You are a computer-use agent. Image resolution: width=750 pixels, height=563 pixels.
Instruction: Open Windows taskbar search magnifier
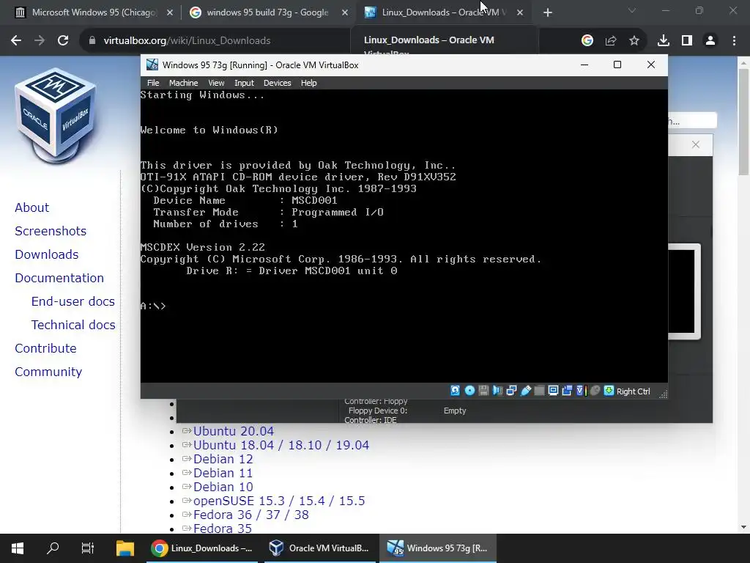[53, 548]
